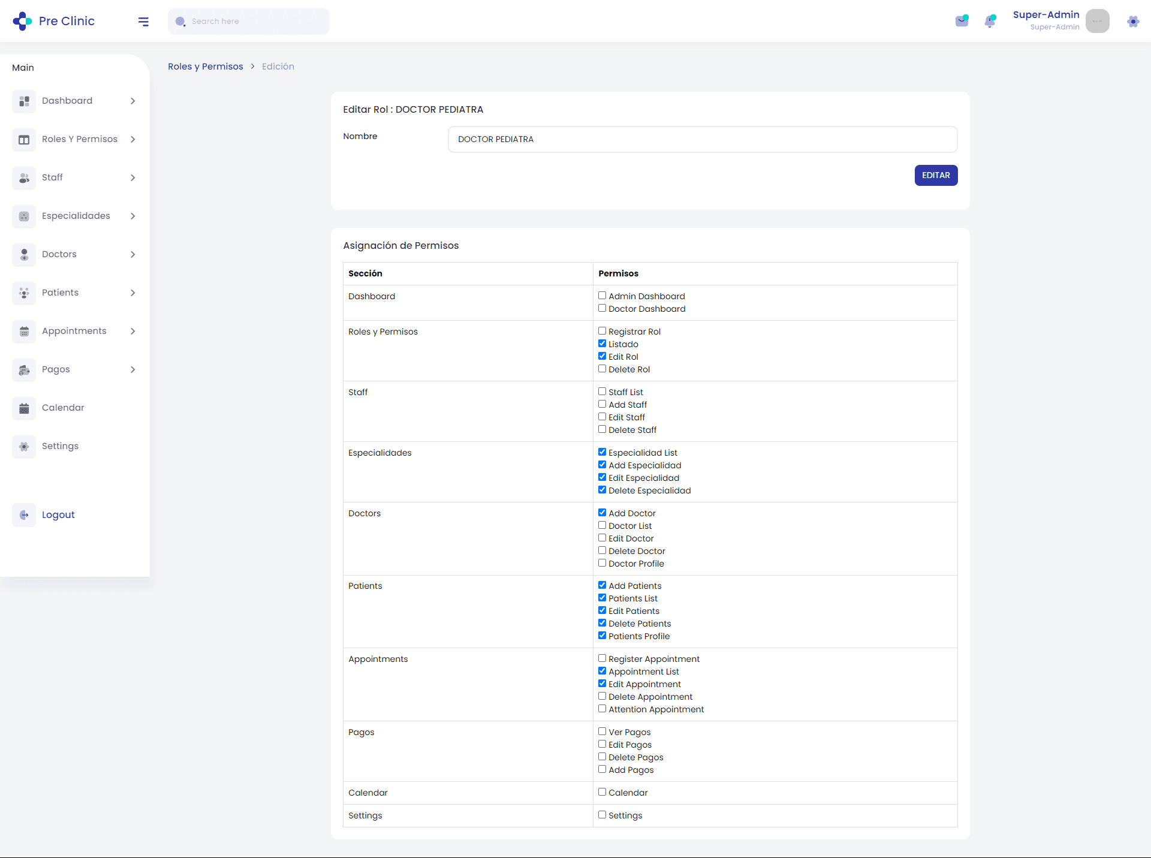This screenshot has width=1151, height=858.
Task: Open the Especialidades sidebar menu
Action: [76, 216]
